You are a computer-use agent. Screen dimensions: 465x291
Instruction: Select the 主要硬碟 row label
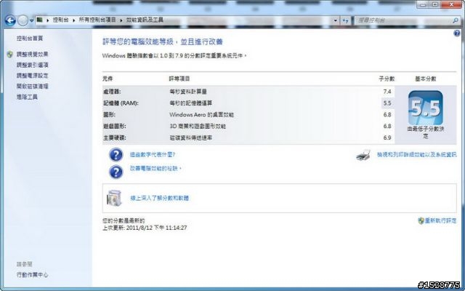(115, 137)
